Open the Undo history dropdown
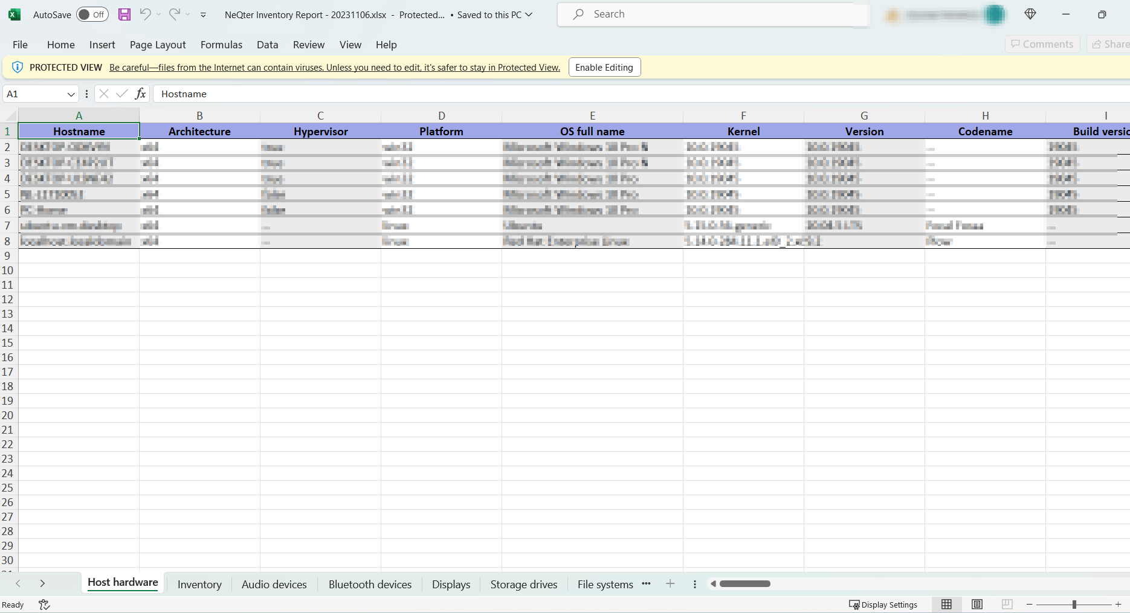Image resolution: width=1130 pixels, height=613 pixels. coord(158,14)
